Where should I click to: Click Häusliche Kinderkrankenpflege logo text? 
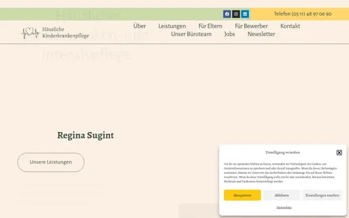[x=65, y=33]
